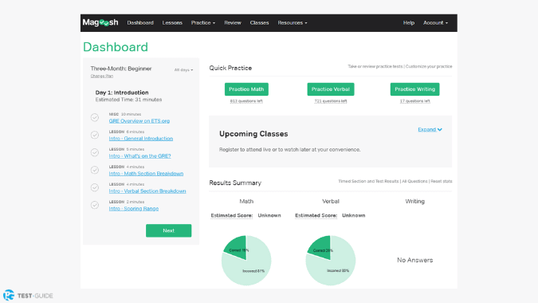Click the Magoosh logo
This screenshot has width=538, height=303.
[x=100, y=22]
